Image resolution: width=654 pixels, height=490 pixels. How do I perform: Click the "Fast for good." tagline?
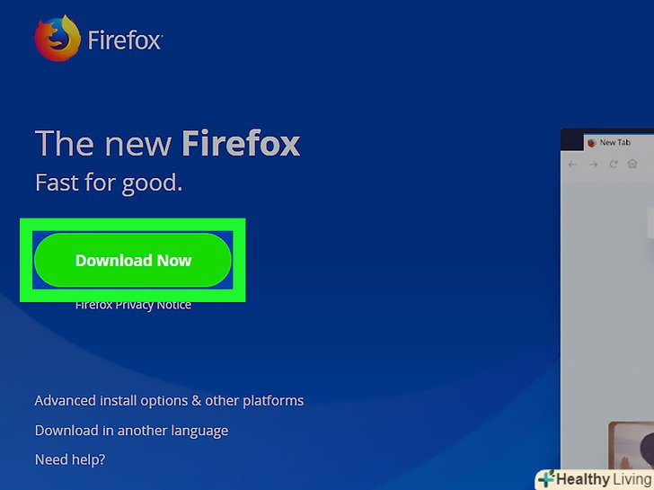point(109,183)
